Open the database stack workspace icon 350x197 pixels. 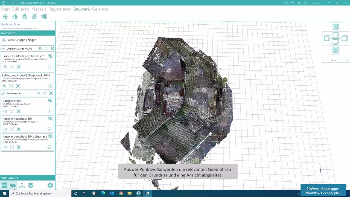[x=4, y=186]
